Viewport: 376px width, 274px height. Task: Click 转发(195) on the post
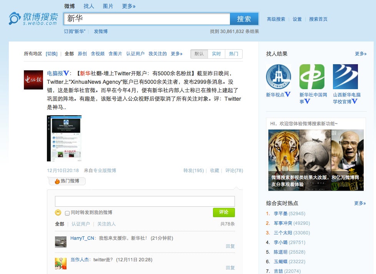point(193,171)
